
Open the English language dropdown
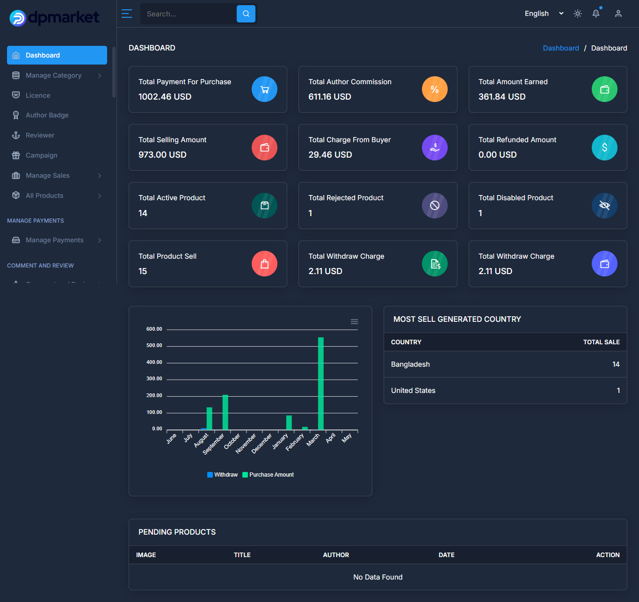click(x=544, y=14)
